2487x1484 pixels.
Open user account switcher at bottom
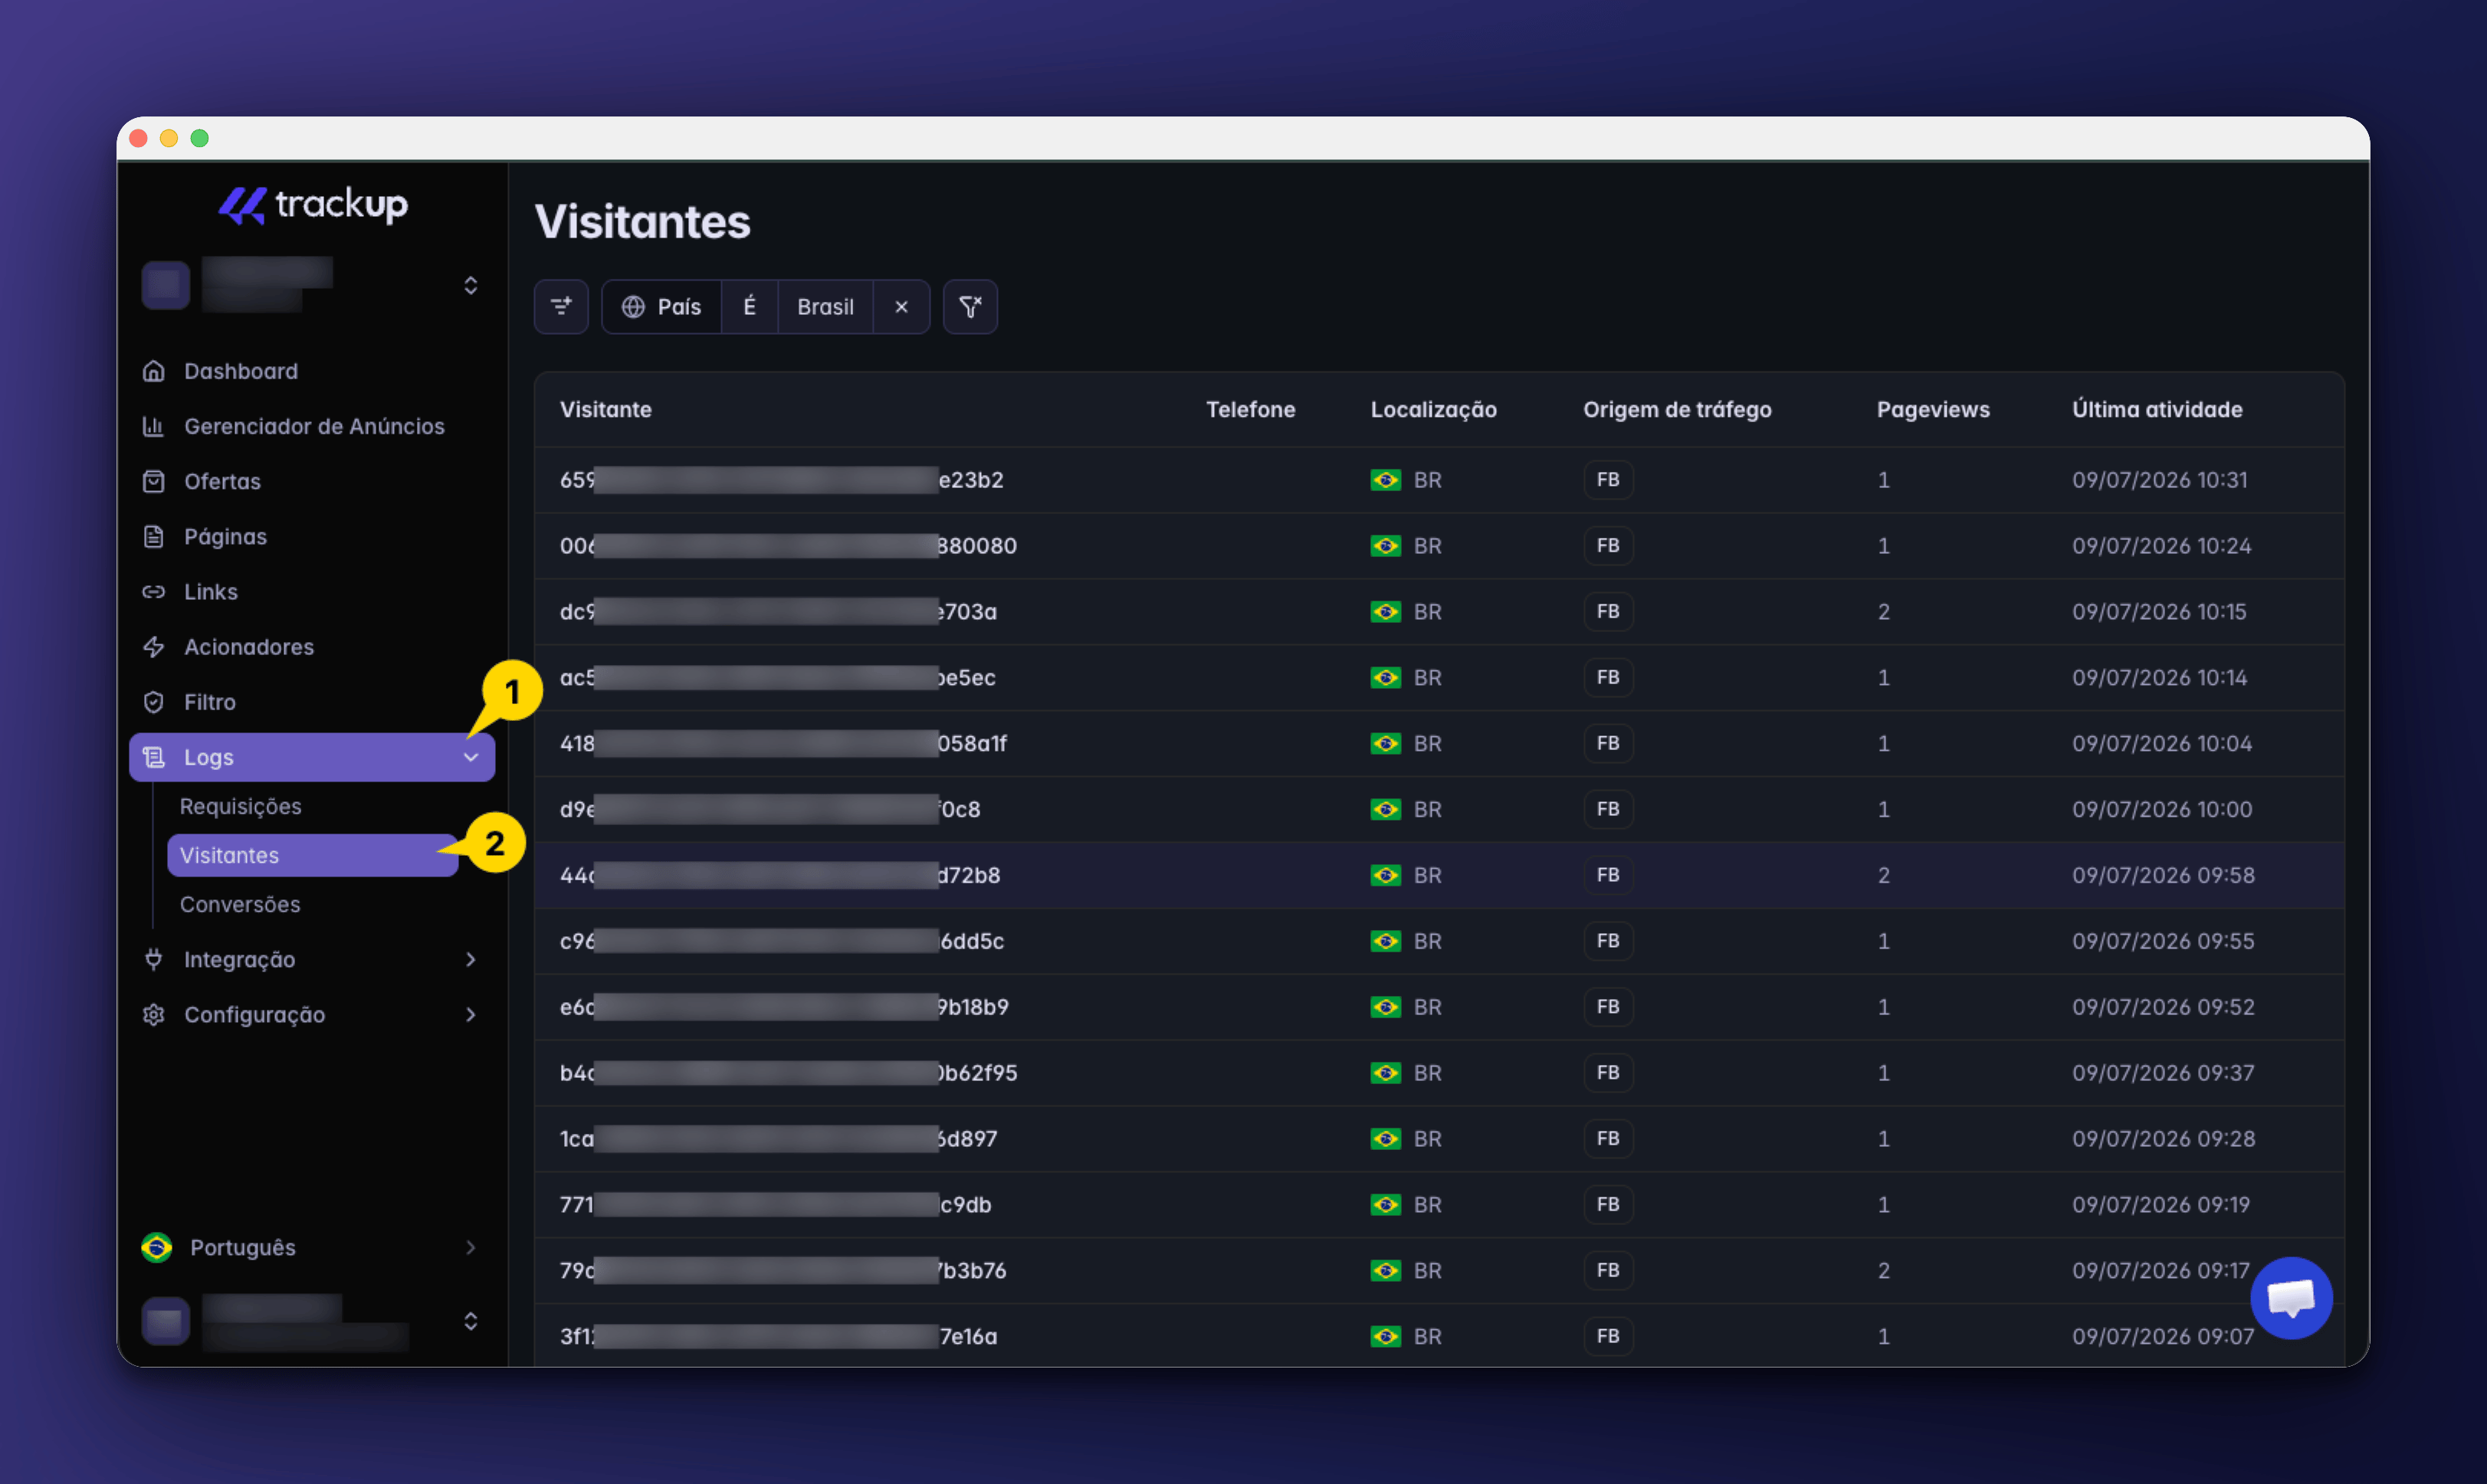[311, 1321]
